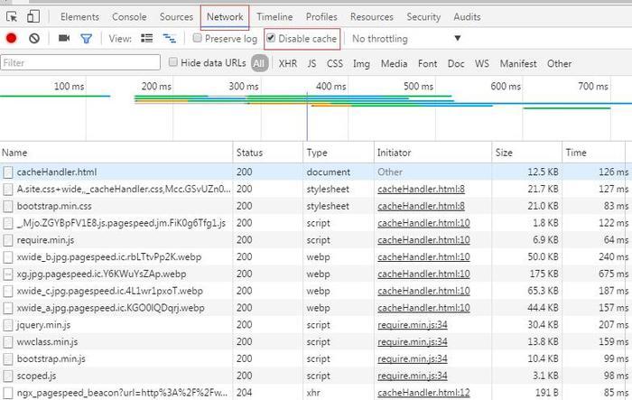The width and height of the screenshot is (632, 400).
Task: Filter requests by Font type
Action: [x=427, y=64]
